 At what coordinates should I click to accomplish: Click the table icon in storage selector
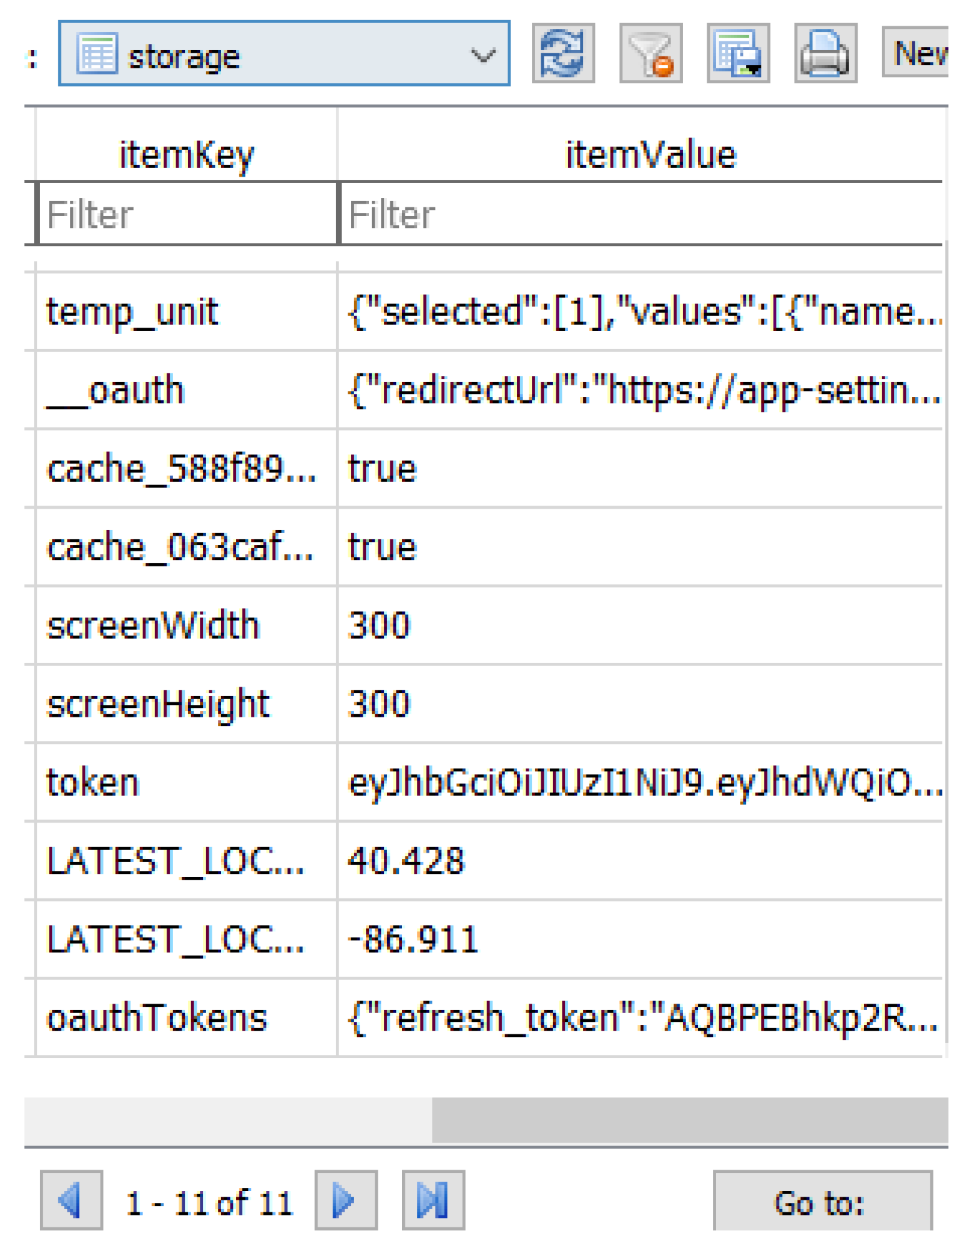96,54
